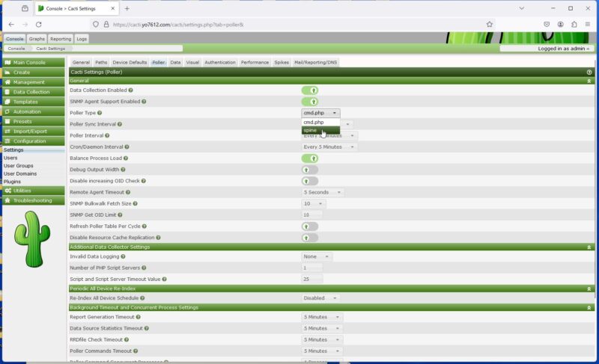The height and width of the screenshot is (364, 599).
Task: Toggle Disable Resource Cache Replication switch
Action: [310, 238]
